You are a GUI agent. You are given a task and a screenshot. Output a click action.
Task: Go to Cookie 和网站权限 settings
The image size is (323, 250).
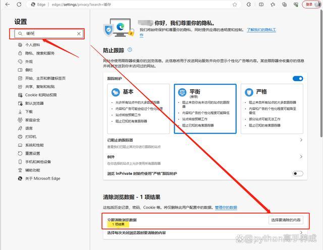[x=41, y=95]
